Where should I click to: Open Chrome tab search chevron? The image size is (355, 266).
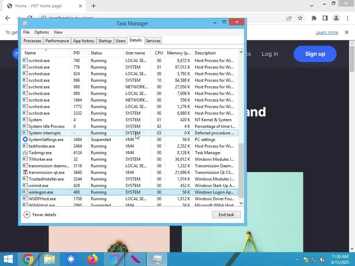312,6
